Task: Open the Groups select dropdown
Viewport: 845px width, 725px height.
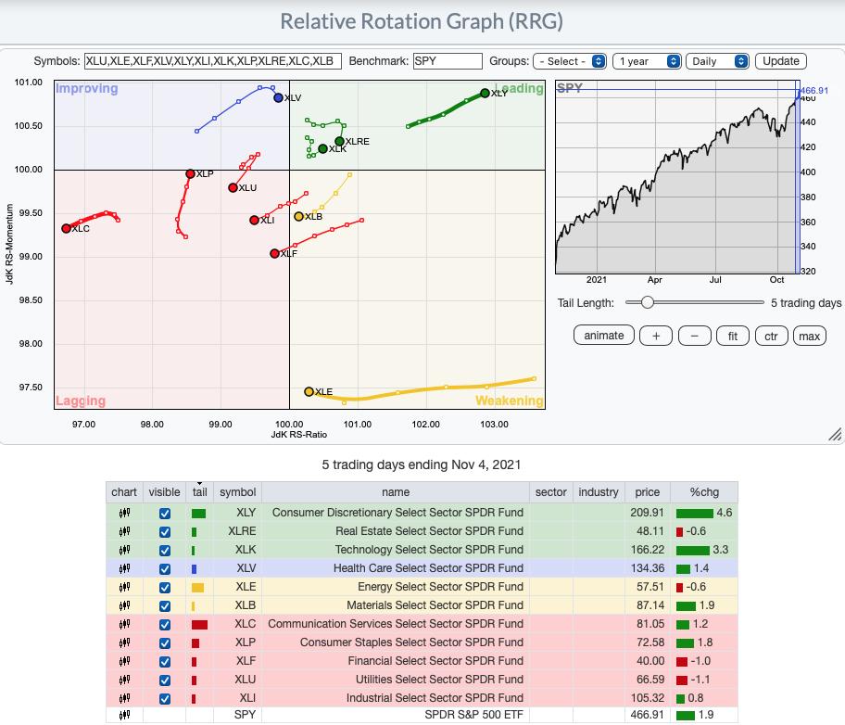Action: (x=570, y=61)
